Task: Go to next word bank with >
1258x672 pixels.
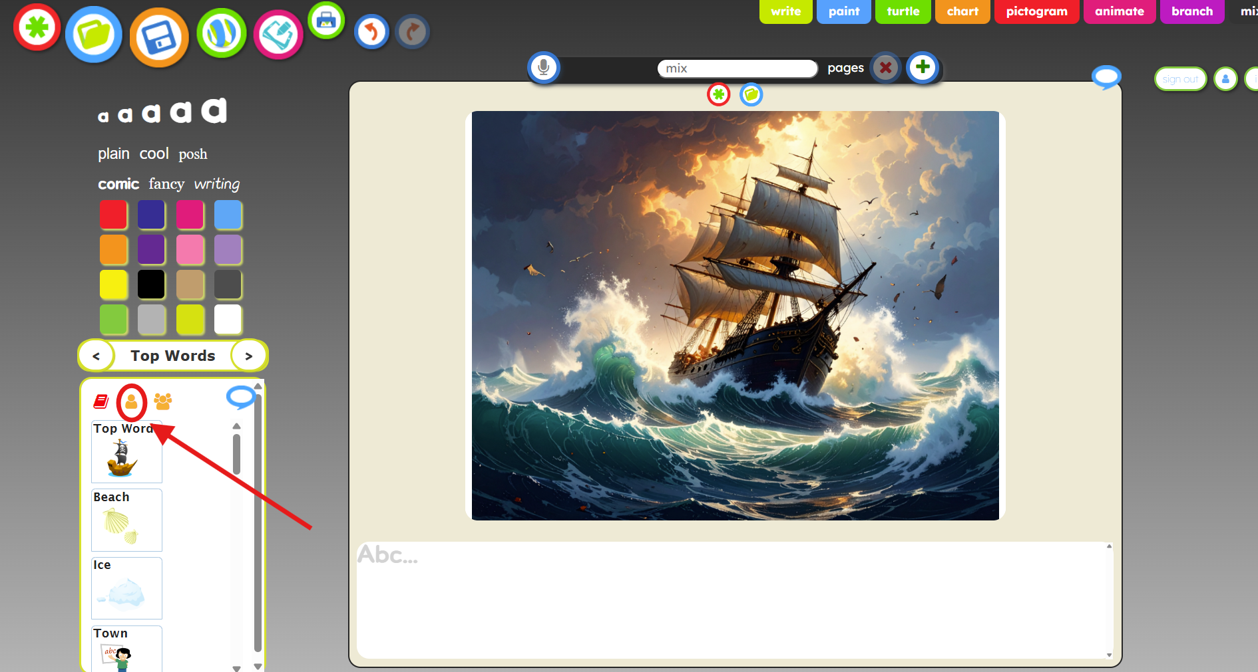Action: point(249,356)
